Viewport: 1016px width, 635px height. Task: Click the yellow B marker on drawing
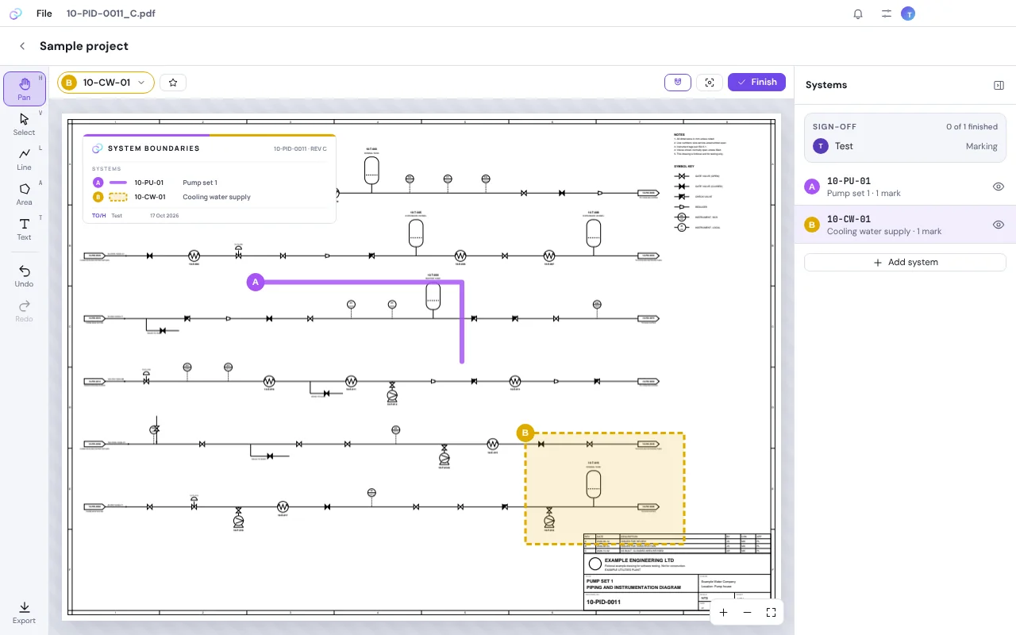click(x=525, y=433)
